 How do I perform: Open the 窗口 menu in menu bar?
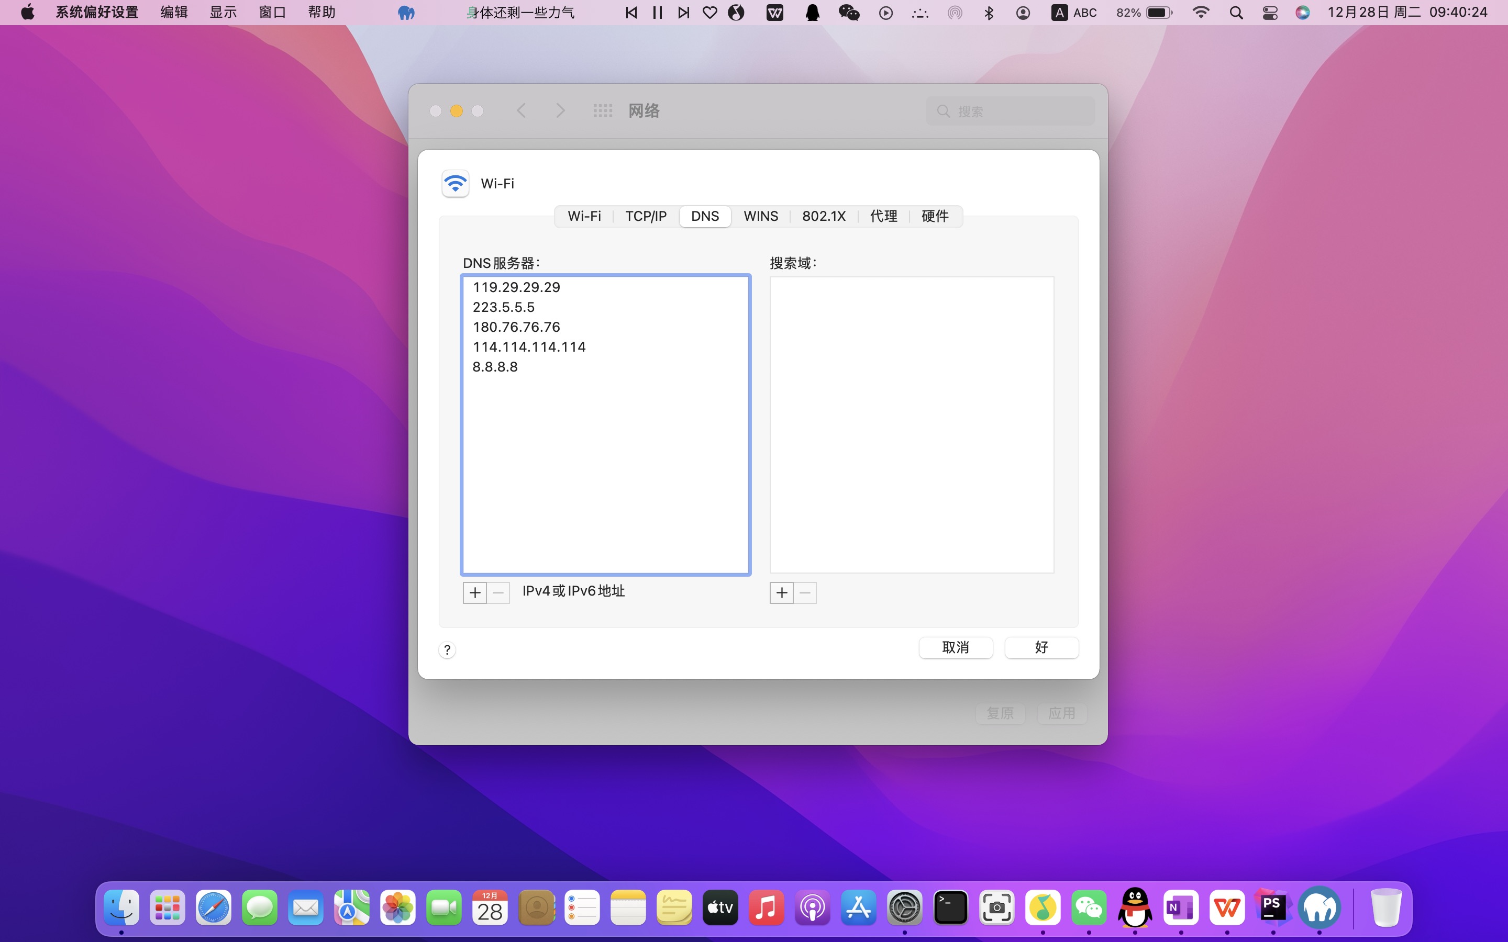point(272,13)
